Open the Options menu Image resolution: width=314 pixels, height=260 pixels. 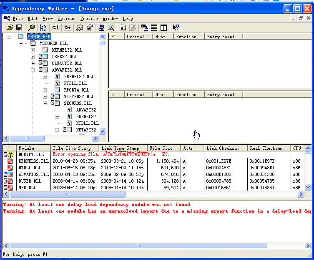(x=66, y=18)
